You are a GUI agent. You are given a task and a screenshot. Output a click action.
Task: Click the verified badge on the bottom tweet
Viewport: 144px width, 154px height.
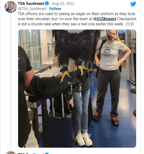tap(47, 153)
